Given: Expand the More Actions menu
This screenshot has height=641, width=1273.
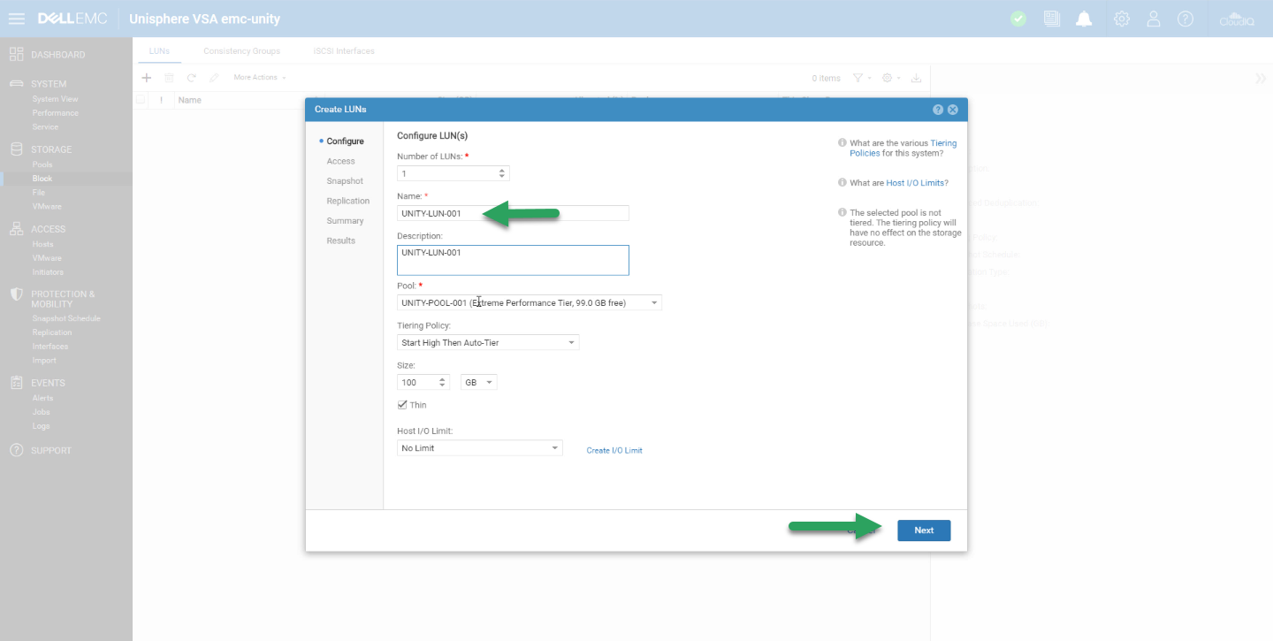Looking at the screenshot, I should pyautogui.click(x=260, y=78).
